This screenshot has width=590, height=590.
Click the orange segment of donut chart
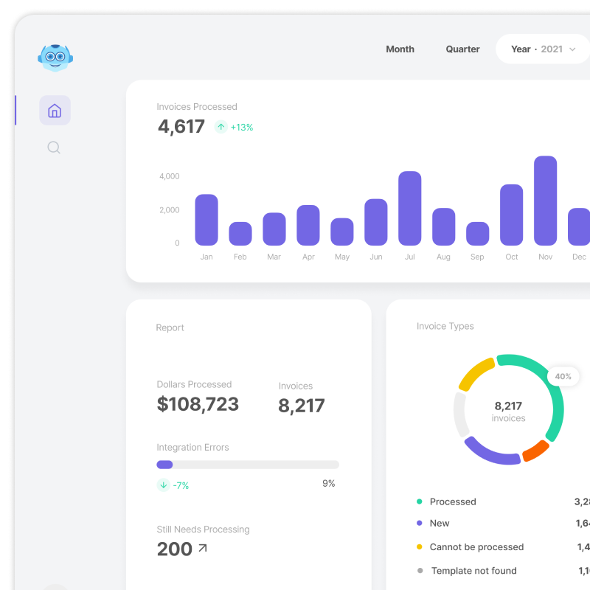pyautogui.click(x=535, y=451)
